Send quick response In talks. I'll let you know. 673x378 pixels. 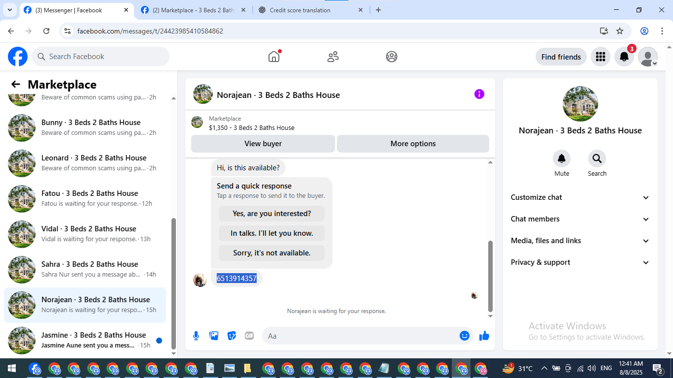click(x=272, y=233)
